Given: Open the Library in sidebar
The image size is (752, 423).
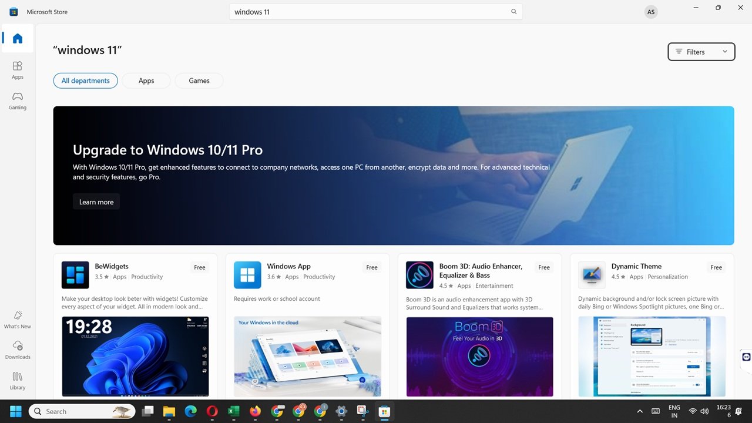Looking at the screenshot, I should click(x=18, y=381).
